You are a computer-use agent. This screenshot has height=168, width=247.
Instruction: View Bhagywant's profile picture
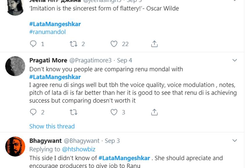click(15, 146)
